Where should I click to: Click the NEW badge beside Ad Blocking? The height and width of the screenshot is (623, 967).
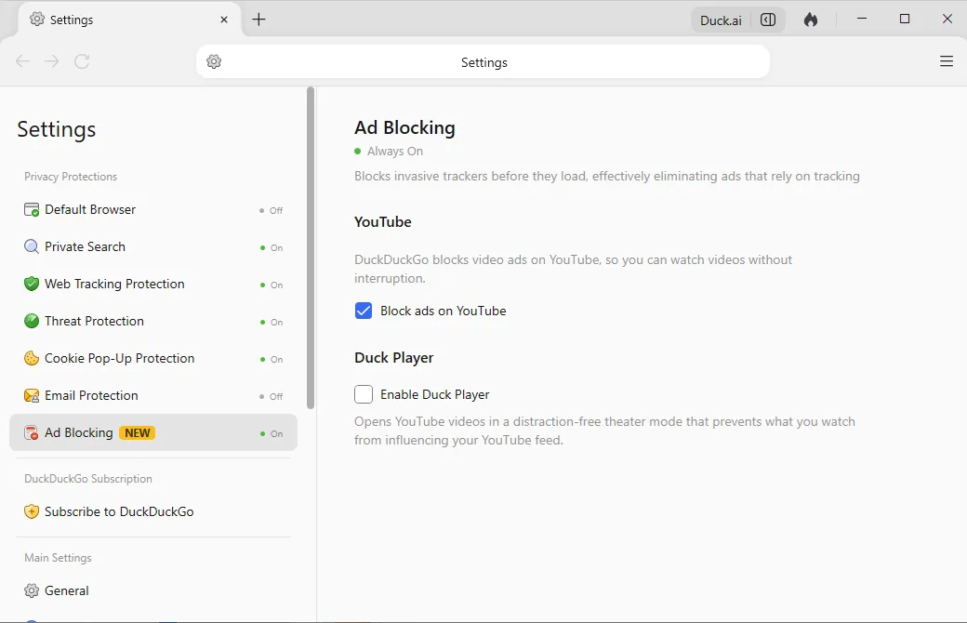pyautogui.click(x=137, y=433)
